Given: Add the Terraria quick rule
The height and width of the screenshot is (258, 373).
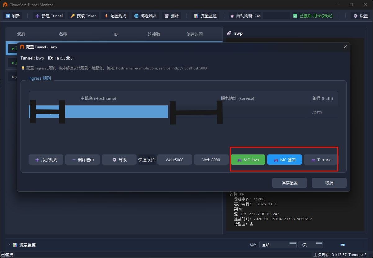Looking at the screenshot, I should (321, 160).
